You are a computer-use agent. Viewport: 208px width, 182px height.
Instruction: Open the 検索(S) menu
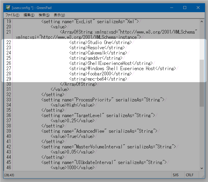coord(44,15)
